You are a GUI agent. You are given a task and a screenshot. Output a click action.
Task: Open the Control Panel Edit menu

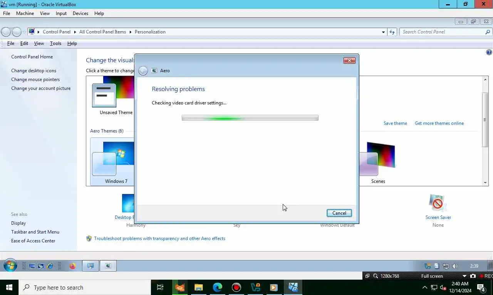24,43
